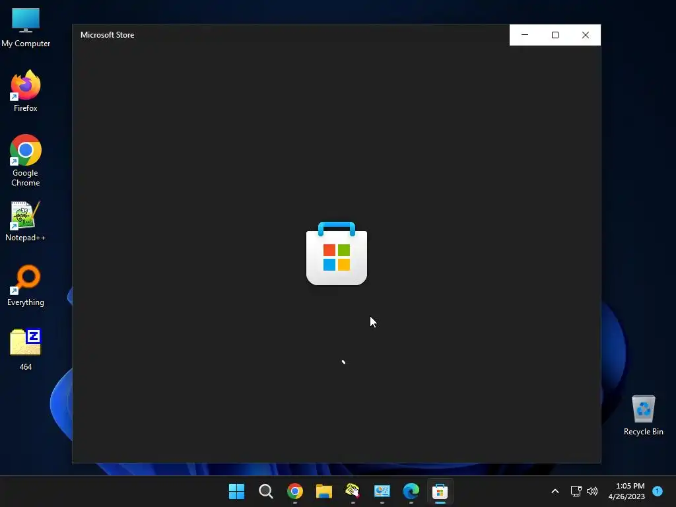The height and width of the screenshot is (507, 676).
Task: Close the Microsoft Store window
Action: [x=586, y=35]
